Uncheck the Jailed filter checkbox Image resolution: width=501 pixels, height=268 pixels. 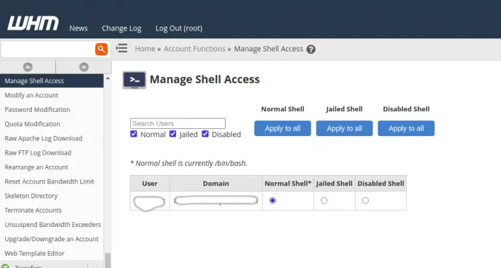[173, 134]
